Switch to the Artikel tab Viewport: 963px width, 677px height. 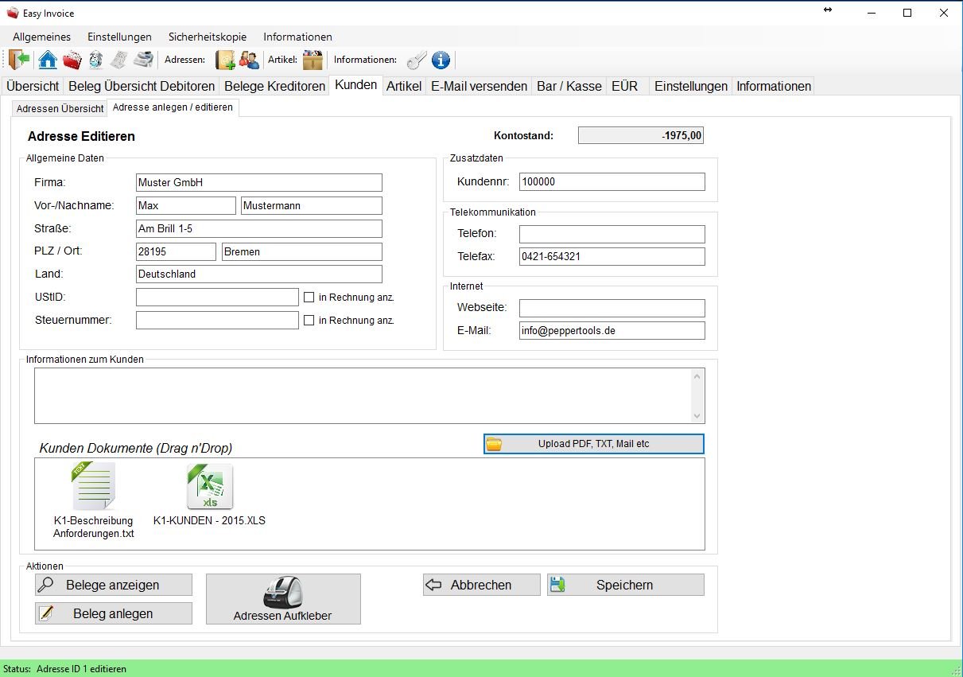pyautogui.click(x=403, y=86)
